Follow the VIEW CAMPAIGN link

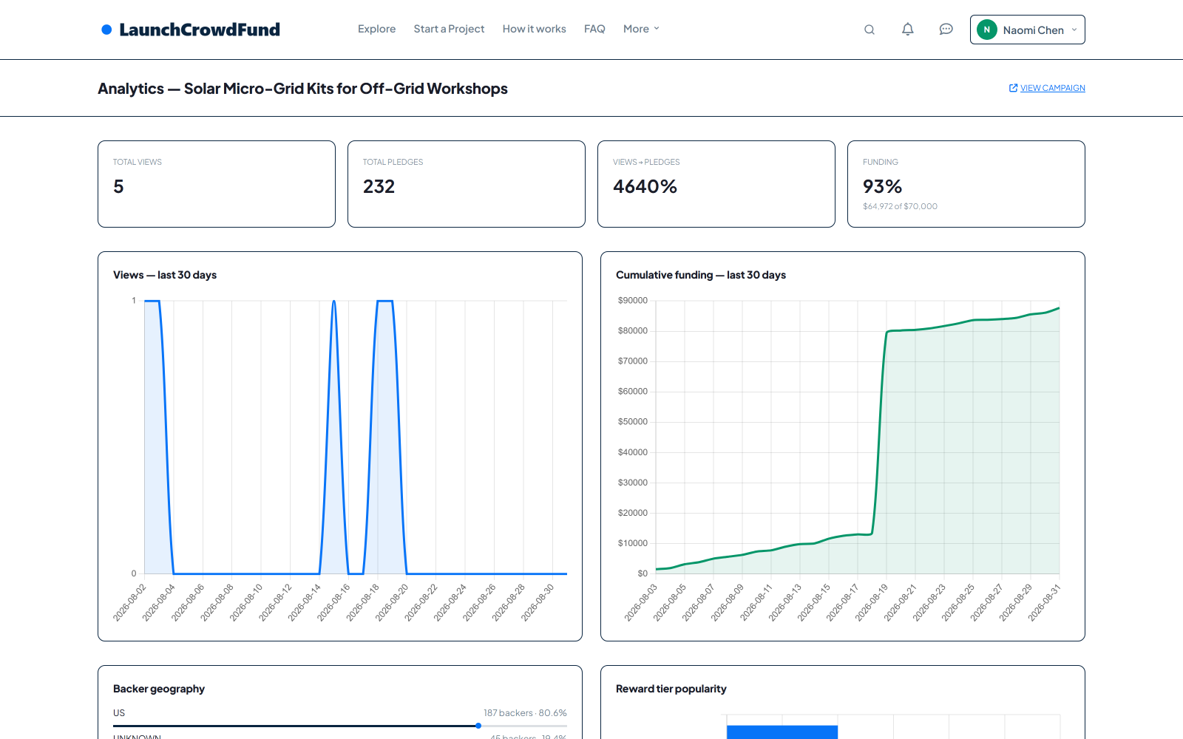click(1053, 88)
